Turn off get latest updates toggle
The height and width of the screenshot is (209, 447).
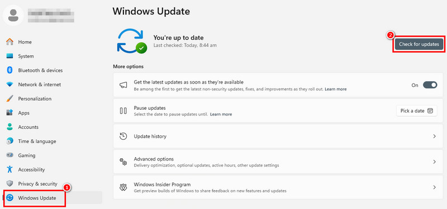(430, 85)
